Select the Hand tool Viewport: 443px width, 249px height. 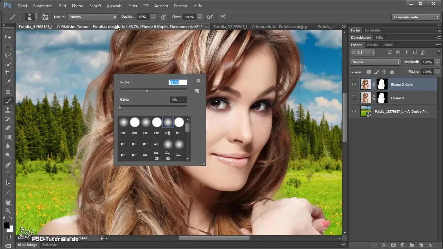click(8, 202)
